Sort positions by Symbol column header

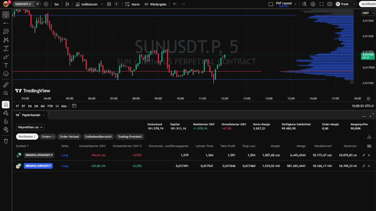tap(22, 146)
